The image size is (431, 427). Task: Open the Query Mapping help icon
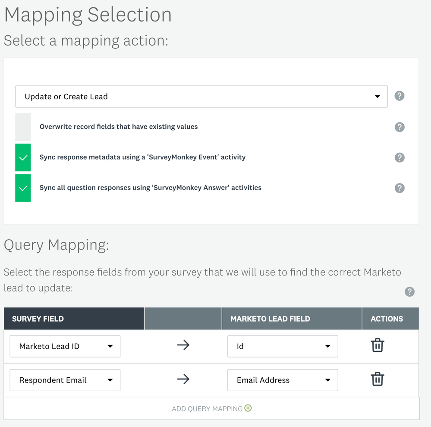(409, 291)
